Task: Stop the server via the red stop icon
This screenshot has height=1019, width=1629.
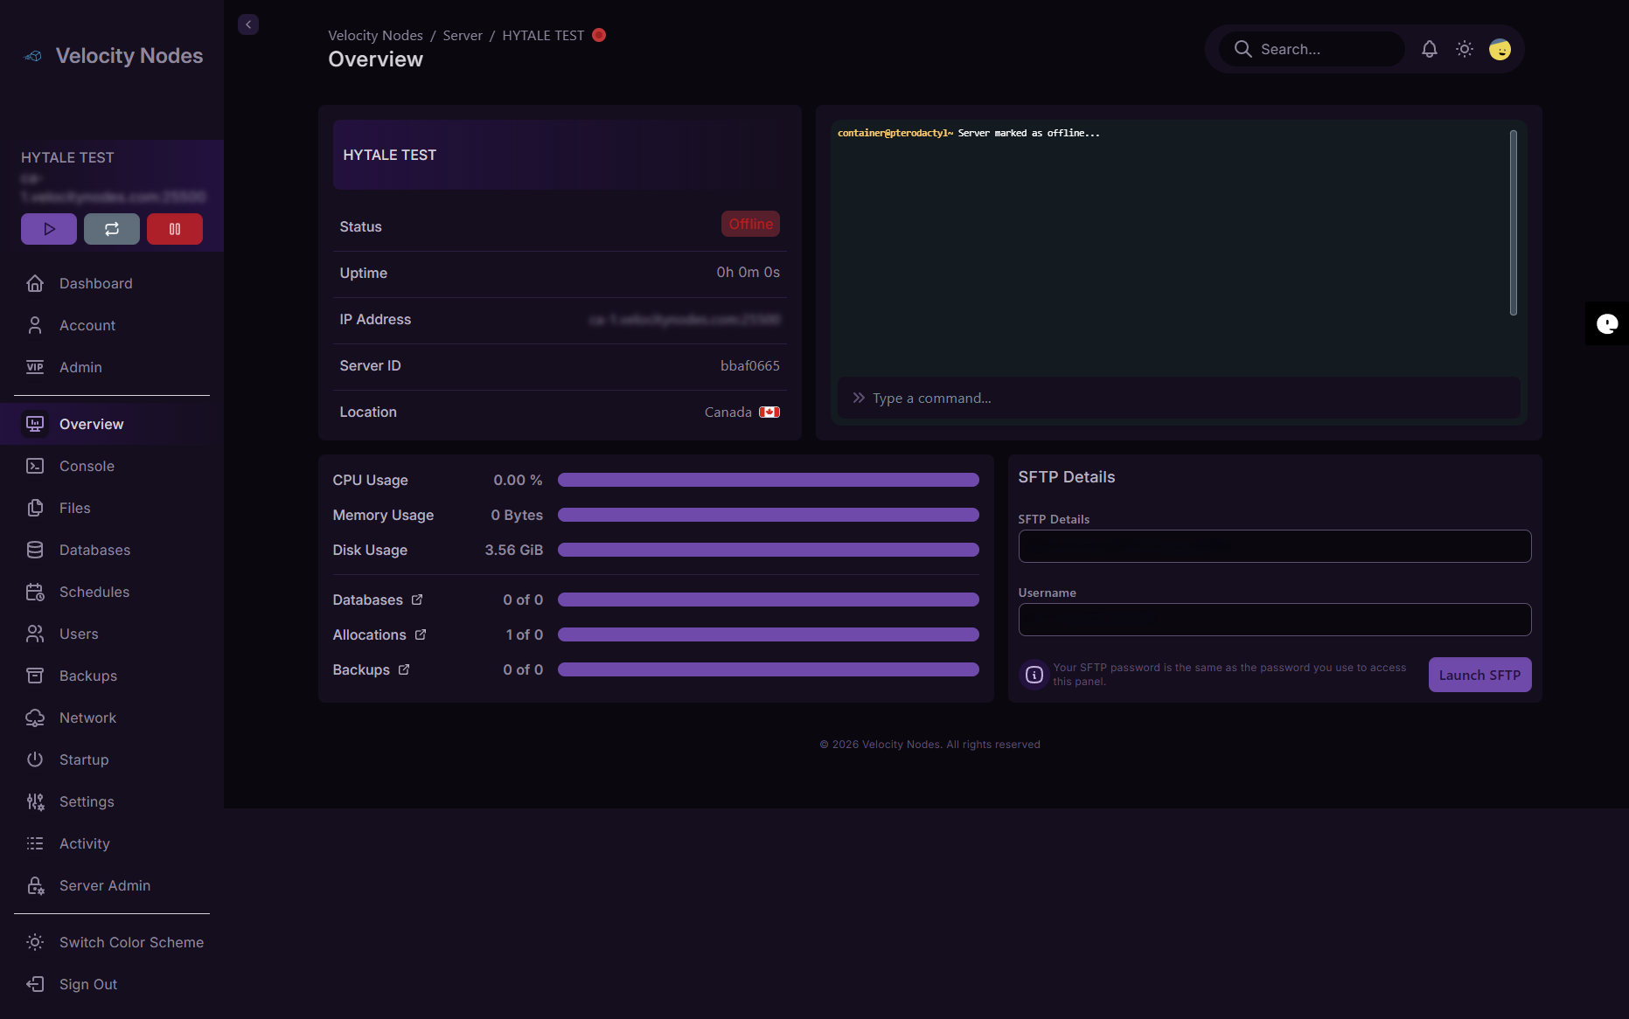Action: (x=174, y=228)
